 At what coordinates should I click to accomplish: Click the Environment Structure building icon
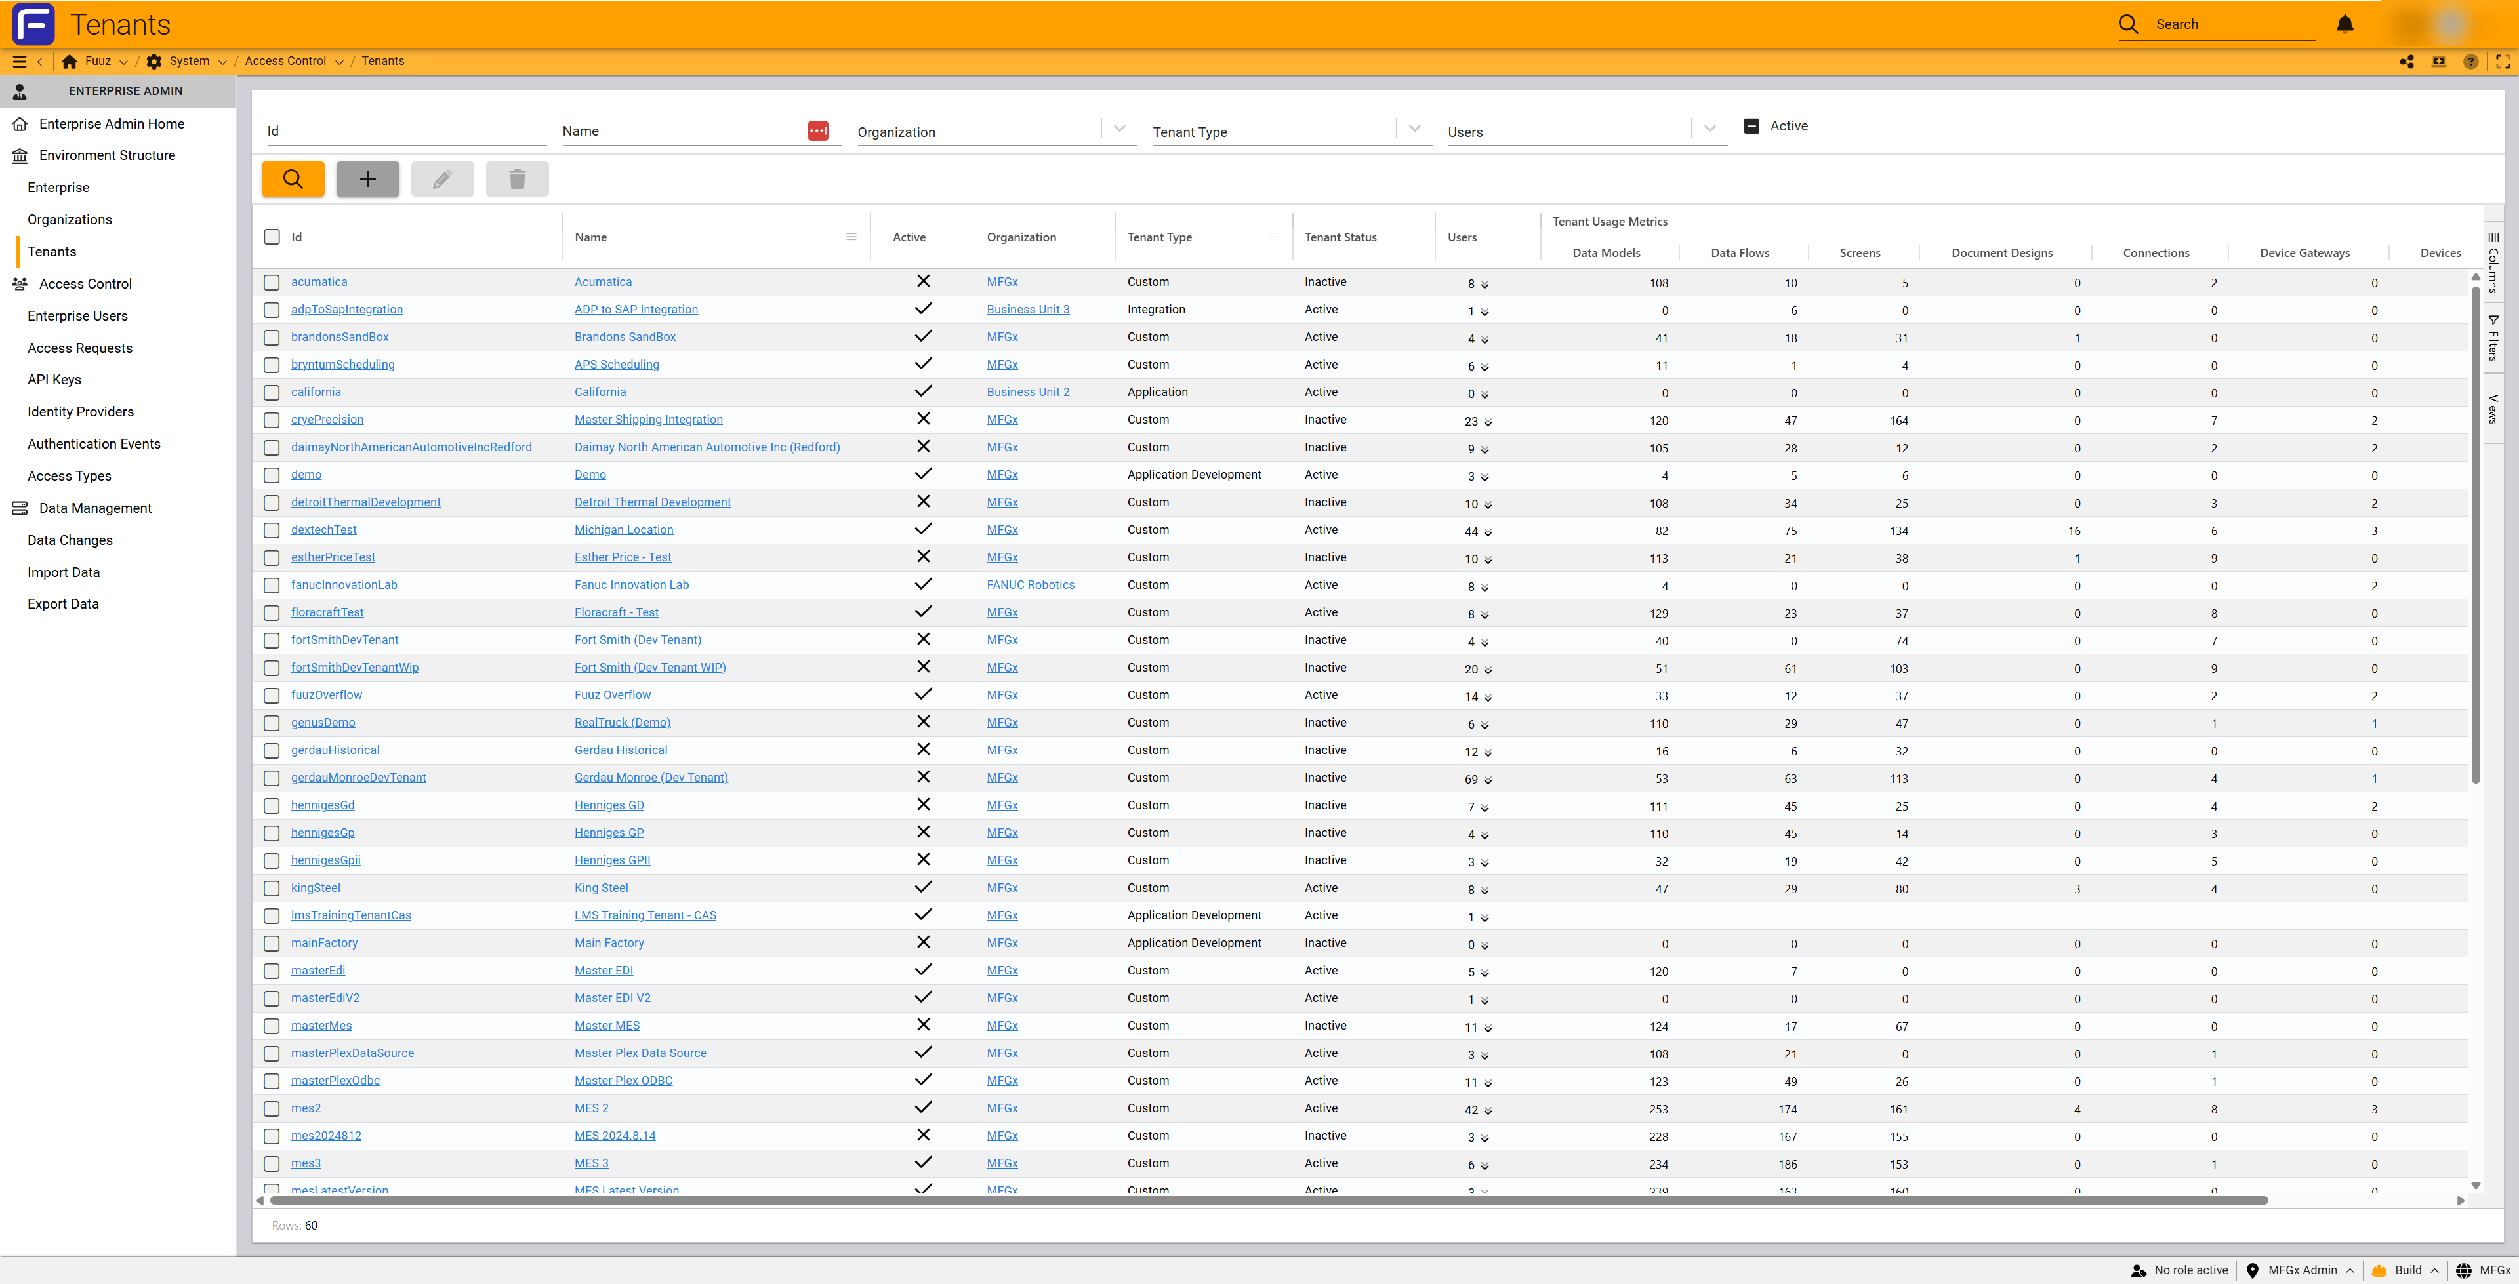tap(20, 155)
